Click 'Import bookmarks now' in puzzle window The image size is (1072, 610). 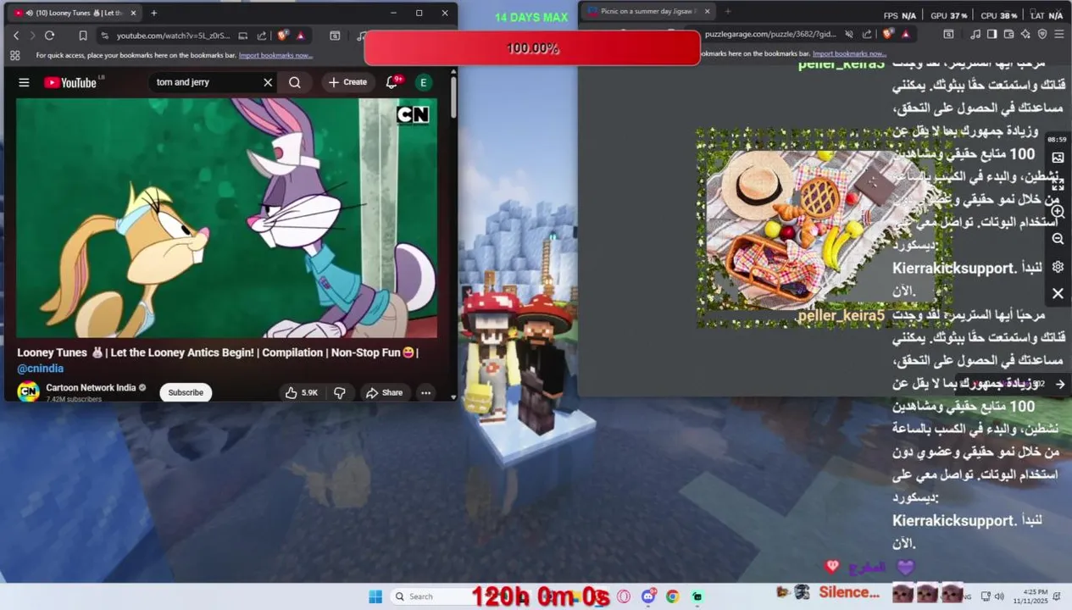tap(849, 53)
